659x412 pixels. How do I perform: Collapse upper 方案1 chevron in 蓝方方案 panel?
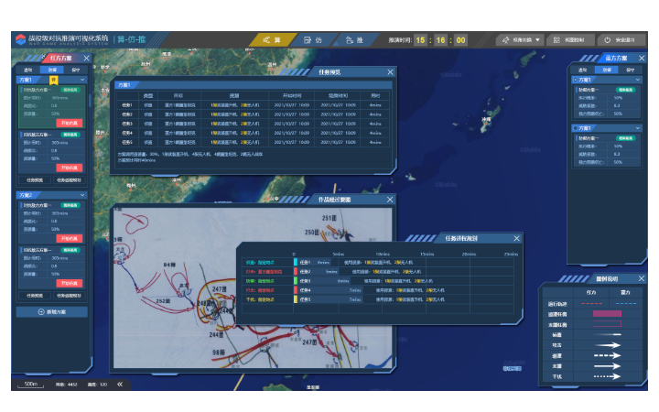tap(638, 80)
